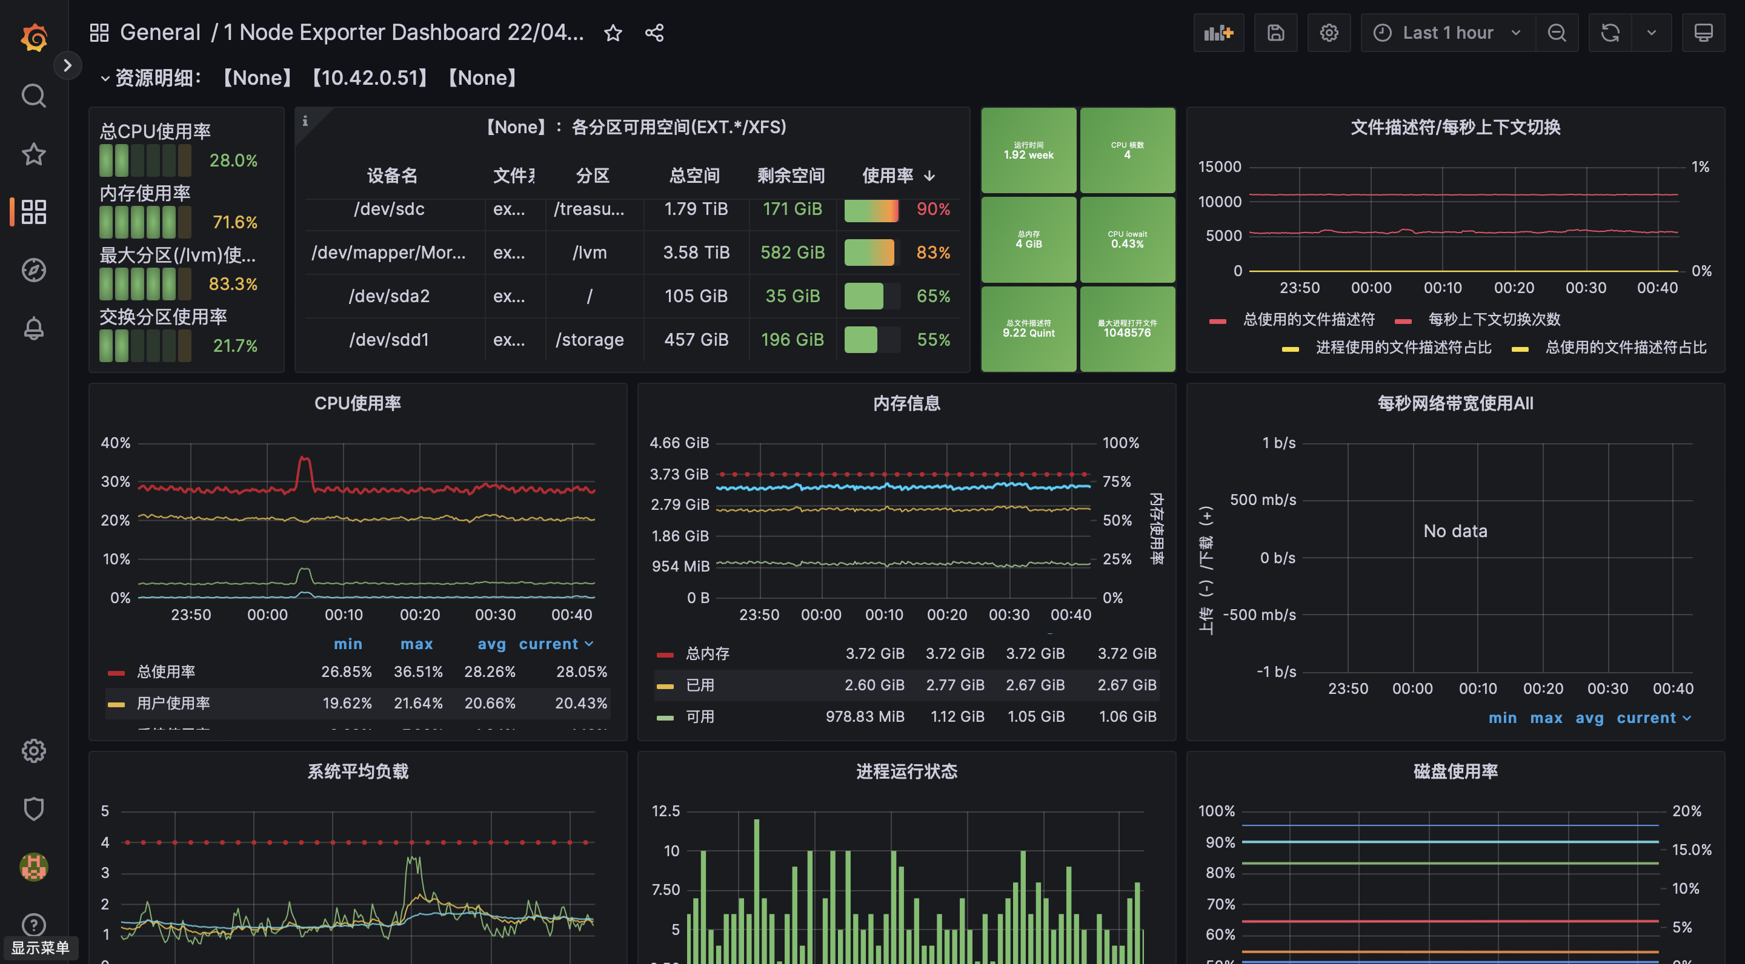Show info tooltip on partitions panel
Screen dimensions: 1745x964
coord(305,120)
